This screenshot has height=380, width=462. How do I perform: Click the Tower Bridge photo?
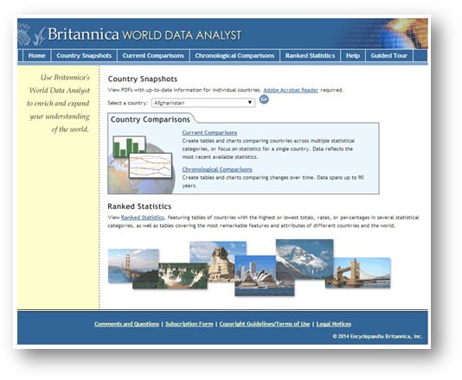point(358,273)
